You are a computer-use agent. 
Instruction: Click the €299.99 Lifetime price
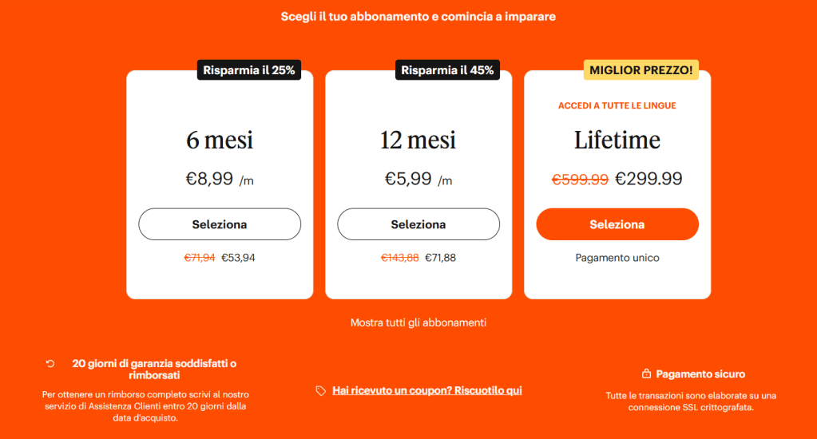648,179
